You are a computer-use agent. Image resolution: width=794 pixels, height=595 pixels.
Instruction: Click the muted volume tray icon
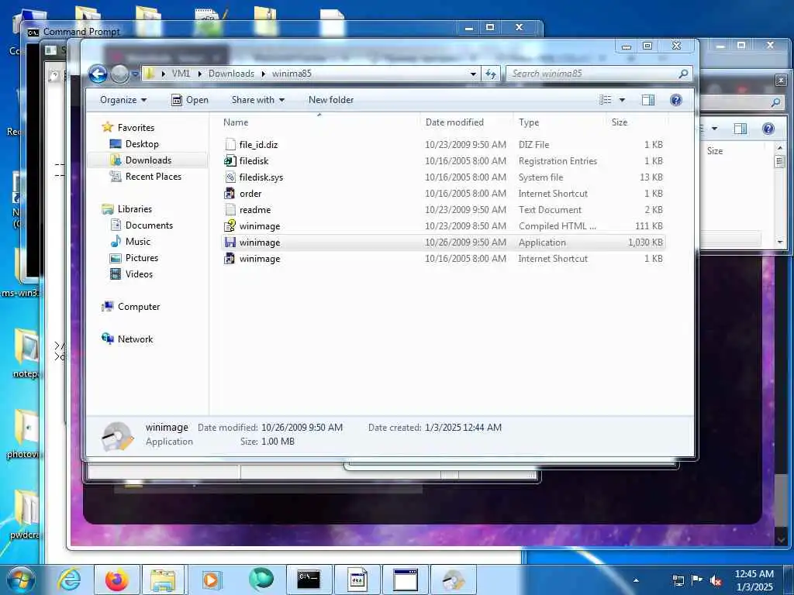point(716,580)
